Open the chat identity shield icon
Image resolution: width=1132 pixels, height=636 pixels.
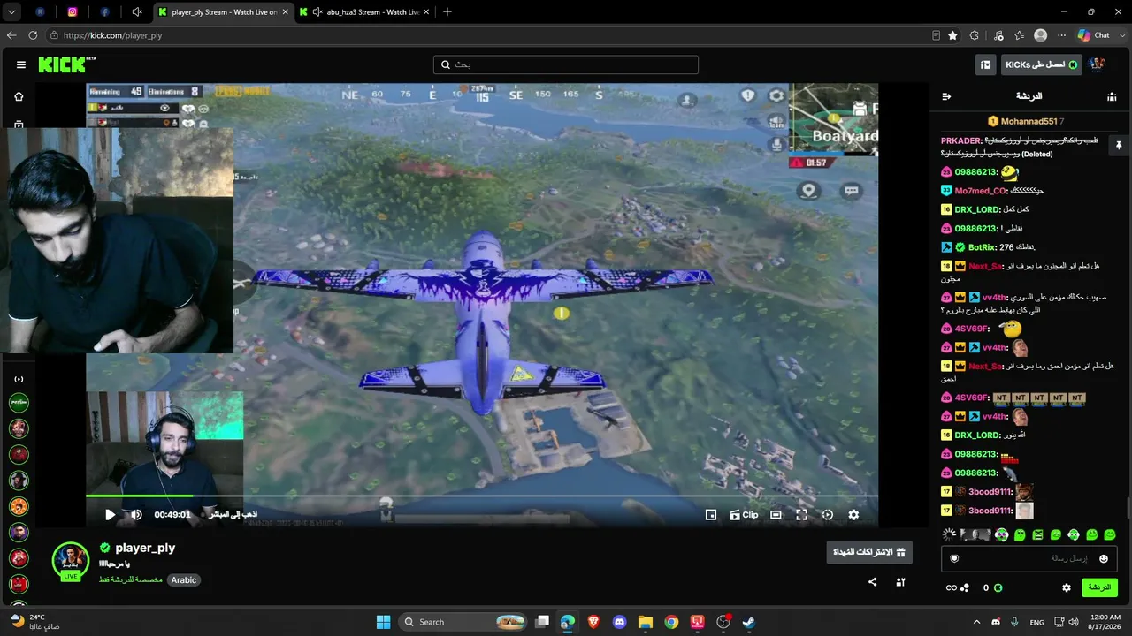(x=954, y=558)
